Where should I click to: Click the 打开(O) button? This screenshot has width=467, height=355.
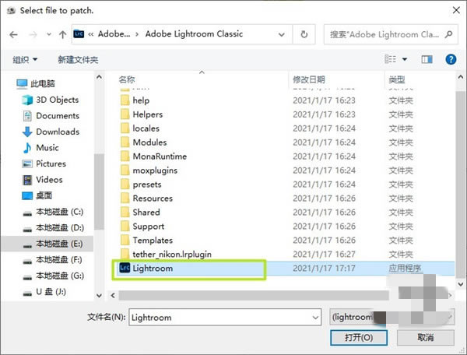pyautogui.click(x=359, y=338)
